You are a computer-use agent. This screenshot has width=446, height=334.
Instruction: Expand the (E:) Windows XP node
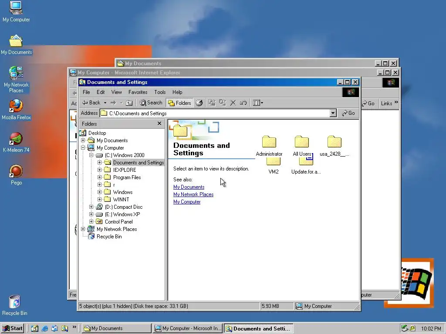pyautogui.click(x=91, y=214)
